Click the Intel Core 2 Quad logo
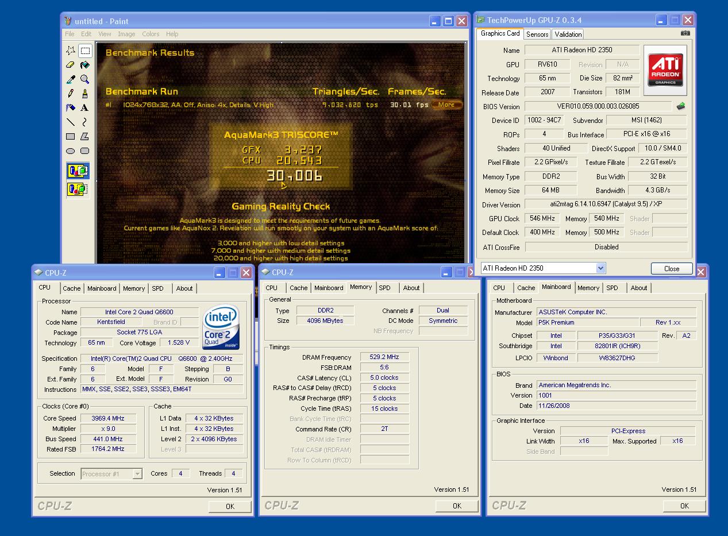This screenshot has height=536, width=728. click(x=221, y=327)
